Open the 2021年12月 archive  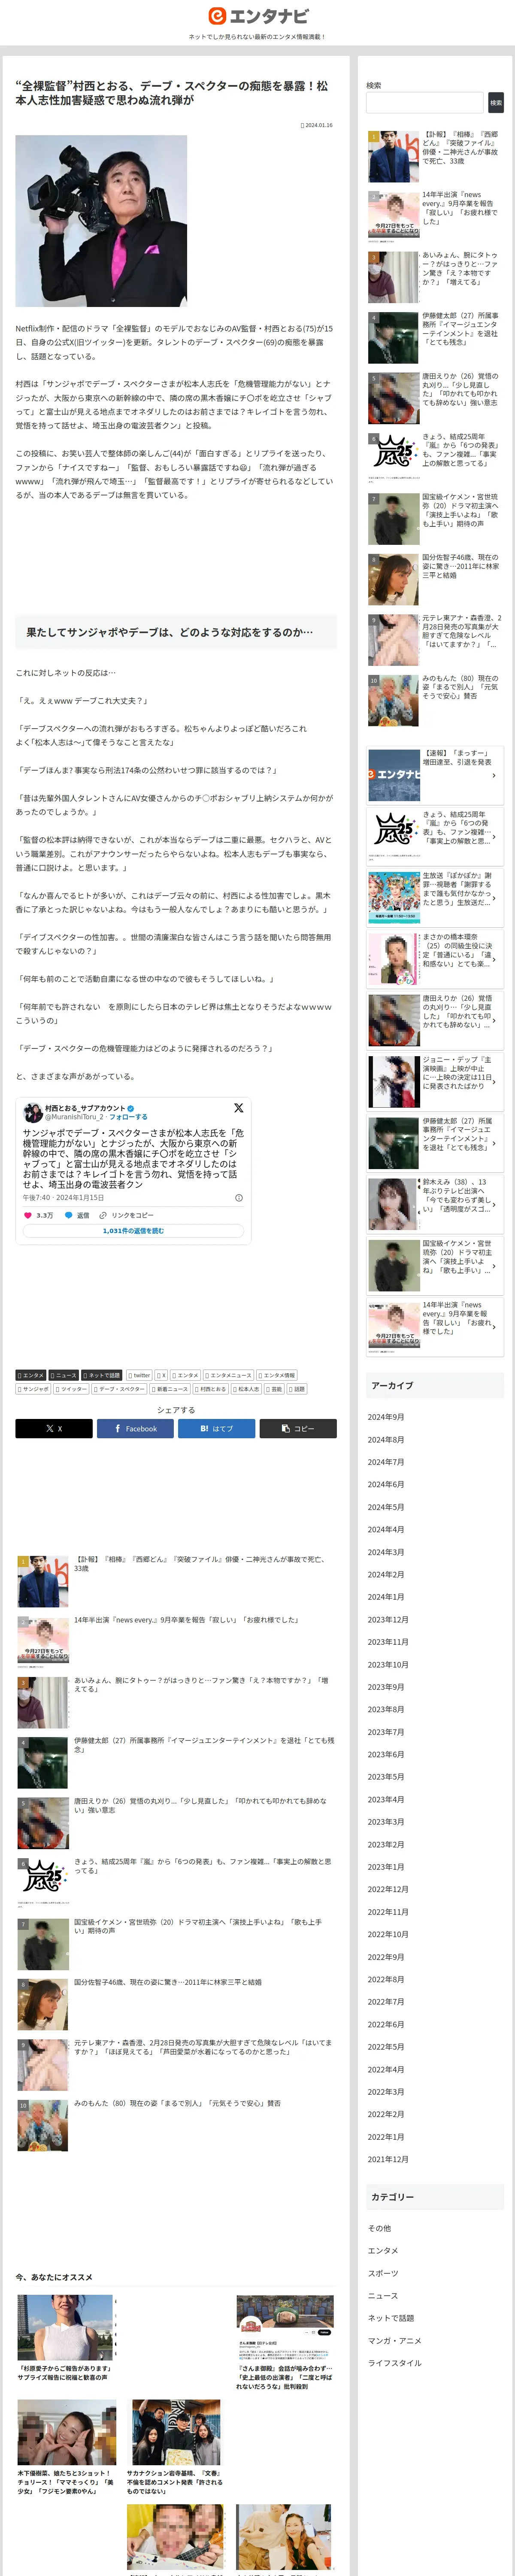click(388, 2159)
